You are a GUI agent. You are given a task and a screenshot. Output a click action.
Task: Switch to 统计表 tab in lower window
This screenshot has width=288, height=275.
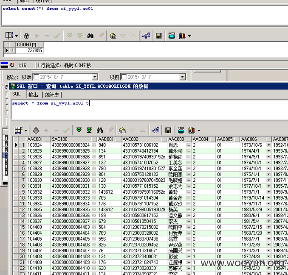(52, 95)
